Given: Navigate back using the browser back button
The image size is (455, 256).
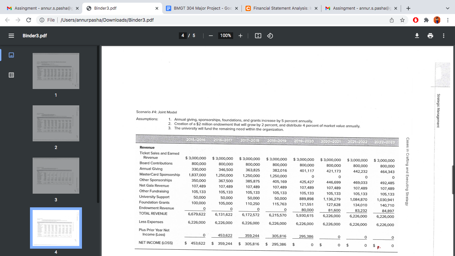Looking at the screenshot, I should (x=7, y=20).
